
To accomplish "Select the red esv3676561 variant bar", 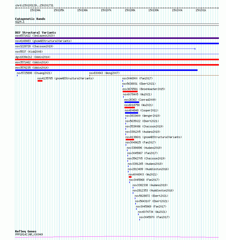I will [130, 92].
